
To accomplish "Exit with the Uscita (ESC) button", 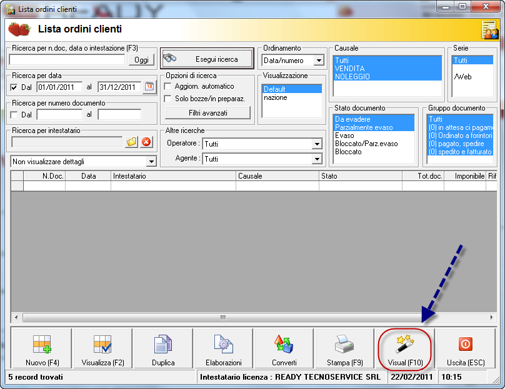I will [x=466, y=348].
